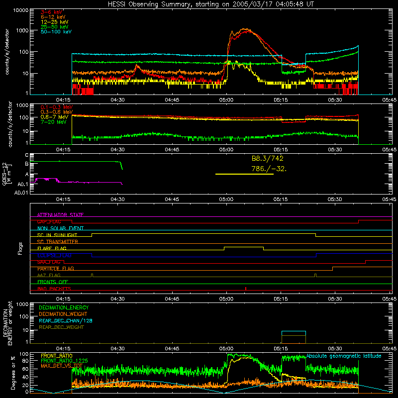The width and height of the screenshot is (398, 398).
Task: Click the 05:00 time label under top panel
Action: (x=226, y=100)
